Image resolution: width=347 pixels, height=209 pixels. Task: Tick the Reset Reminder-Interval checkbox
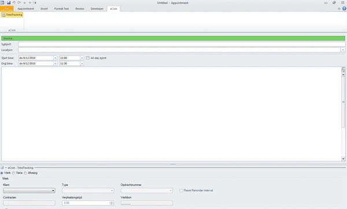[181, 190]
